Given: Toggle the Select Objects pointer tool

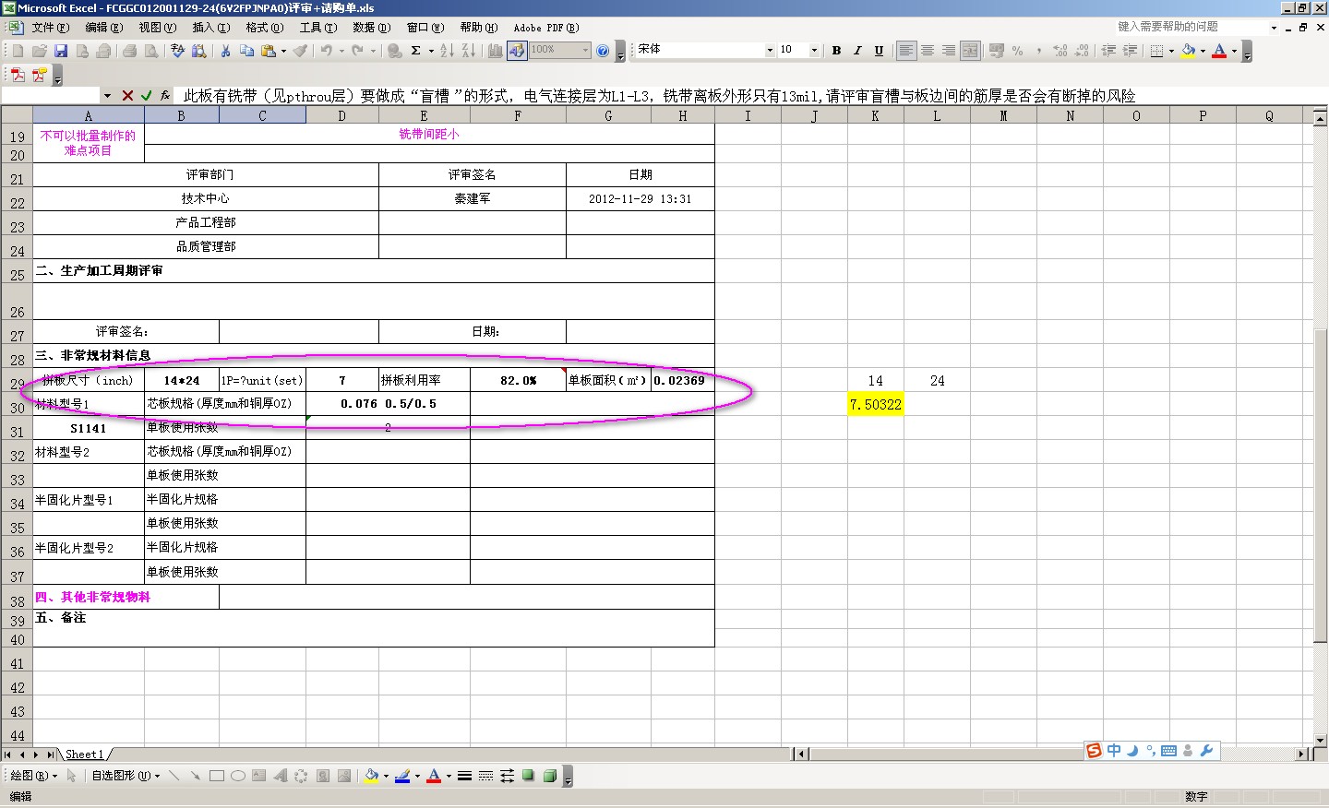Looking at the screenshot, I should pyautogui.click(x=72, y=776).
